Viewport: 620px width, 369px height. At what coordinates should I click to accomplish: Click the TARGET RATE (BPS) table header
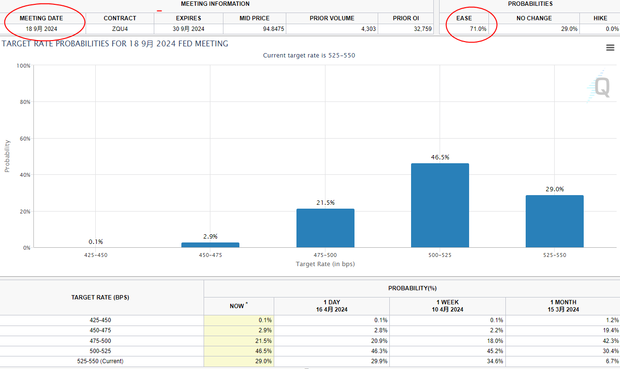click(101, 298)
